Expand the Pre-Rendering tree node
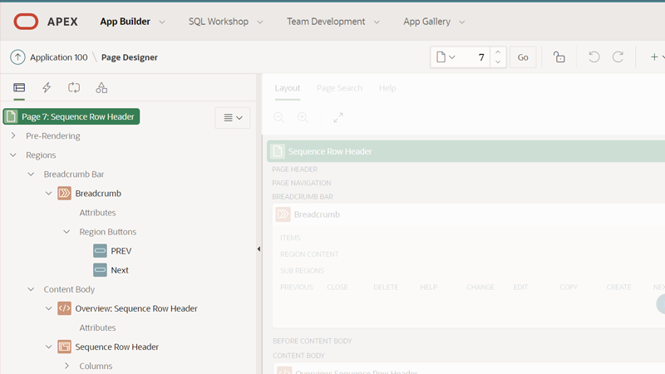 coord(13,135)
